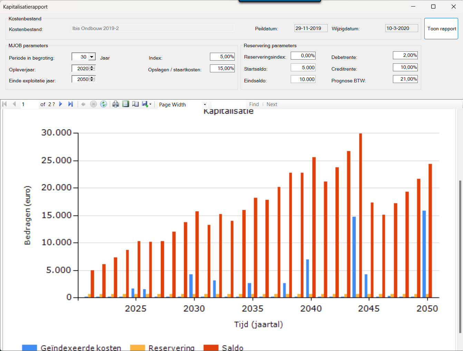Image resolution: width=463 pixels, height=351 pixels.
Task: Click the 2045 x-axis label
Action: (x=369, y=309)
